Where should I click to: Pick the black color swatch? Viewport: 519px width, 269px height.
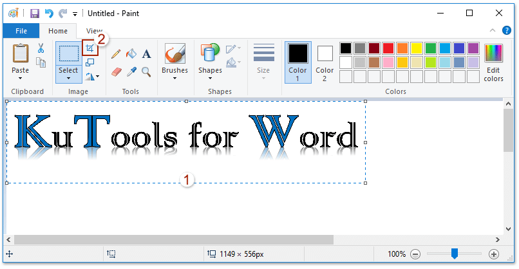[346, 48]
